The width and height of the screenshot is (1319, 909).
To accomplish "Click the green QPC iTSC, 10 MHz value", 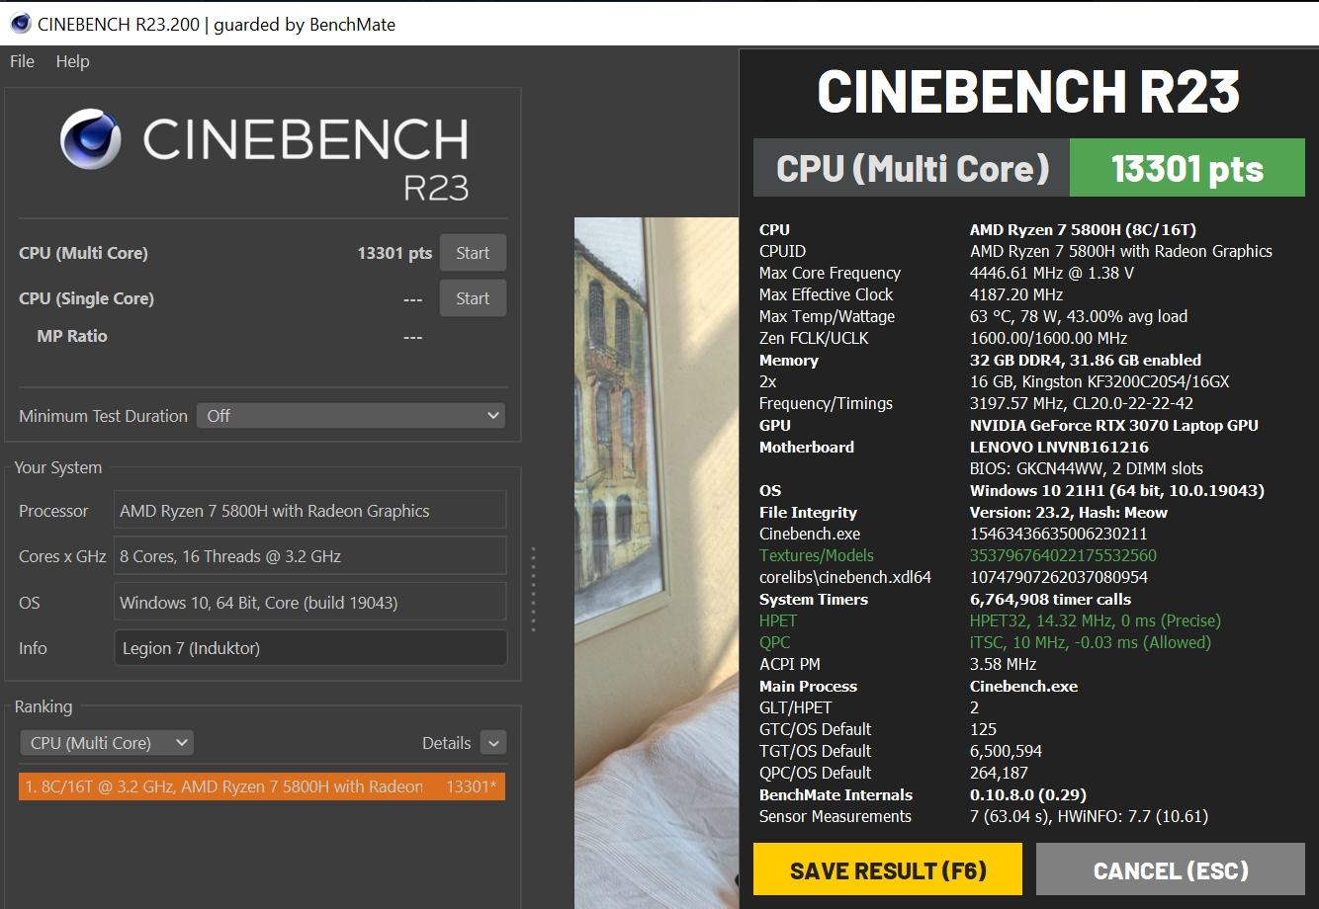I will 1091,642.
